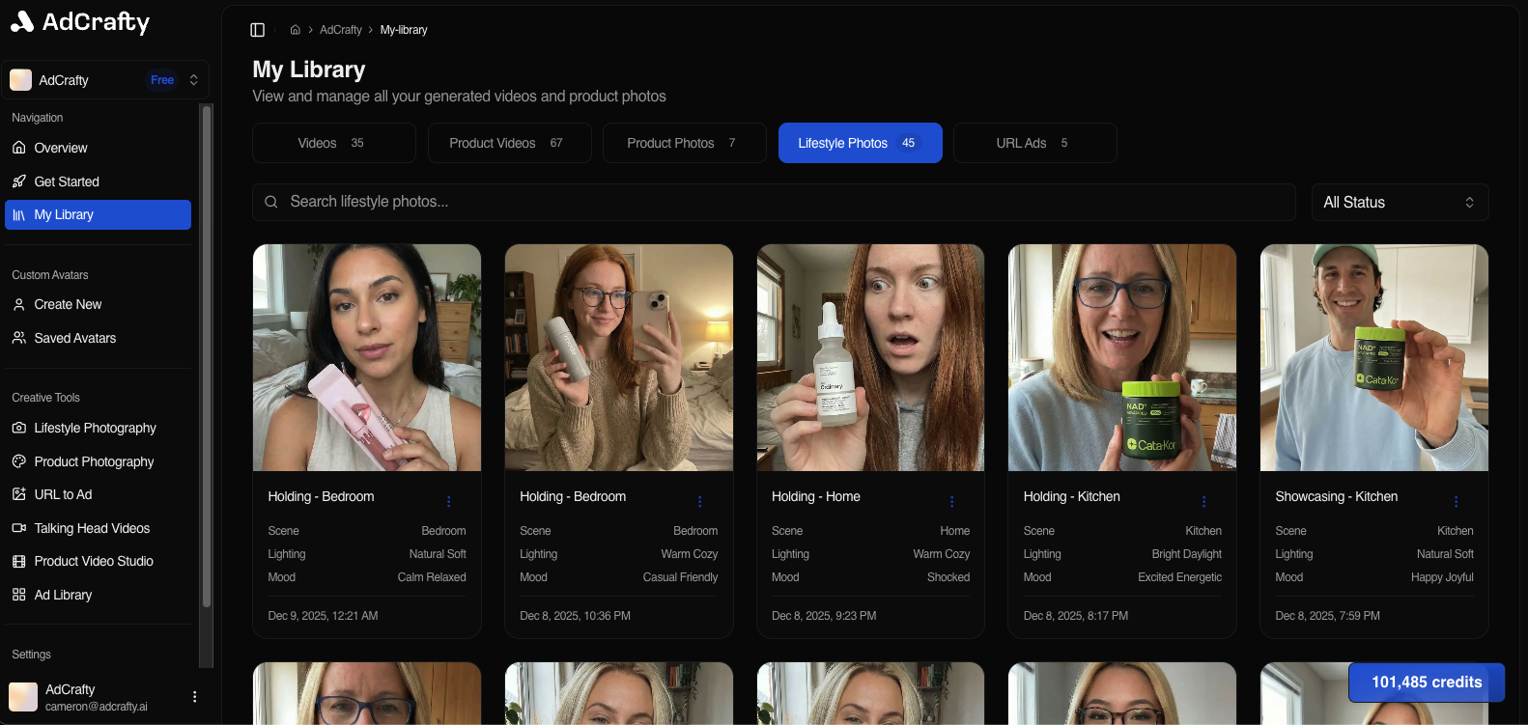Open the pink product Holding - Bedroom photo
This screenshot has height=725, width=1528.
(367, 357)
